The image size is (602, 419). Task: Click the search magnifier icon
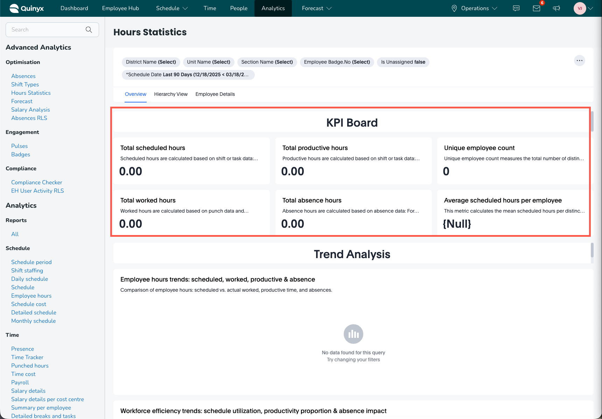coord(89,30)
